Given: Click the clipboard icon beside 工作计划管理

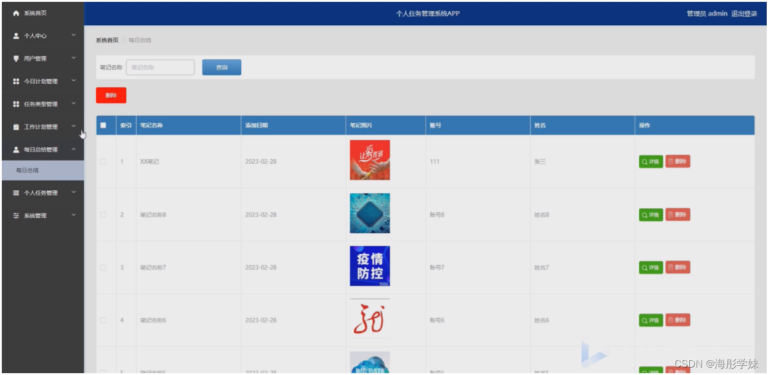Looking at the screenshot, I should tap(17, 127).
